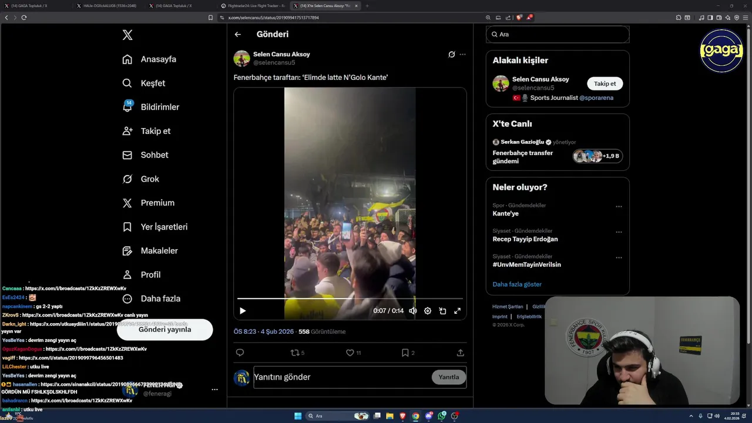Image resolution: width=752 pixels, height=423 pixels.
Task: Open Keşfet explore page
Action: pos(144,83)
